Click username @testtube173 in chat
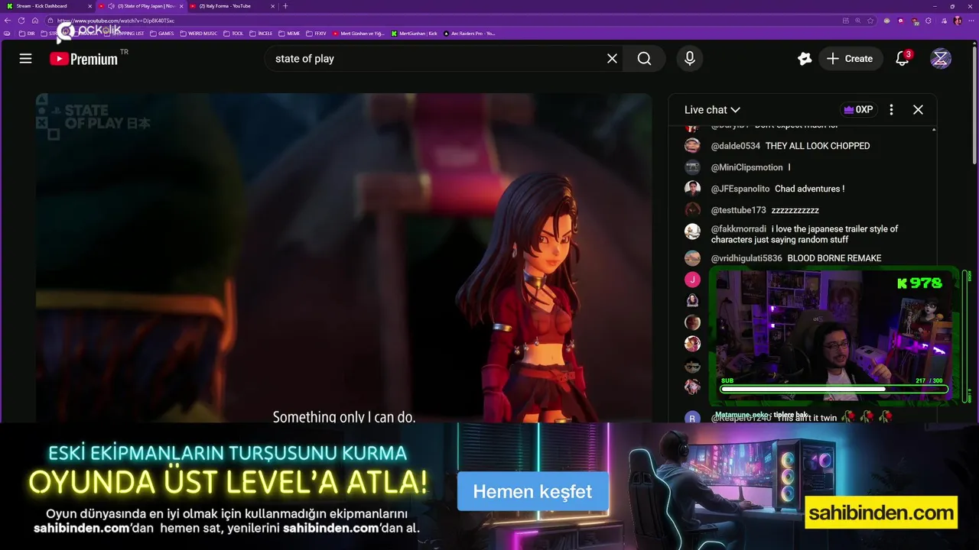 tap(738, 210)
